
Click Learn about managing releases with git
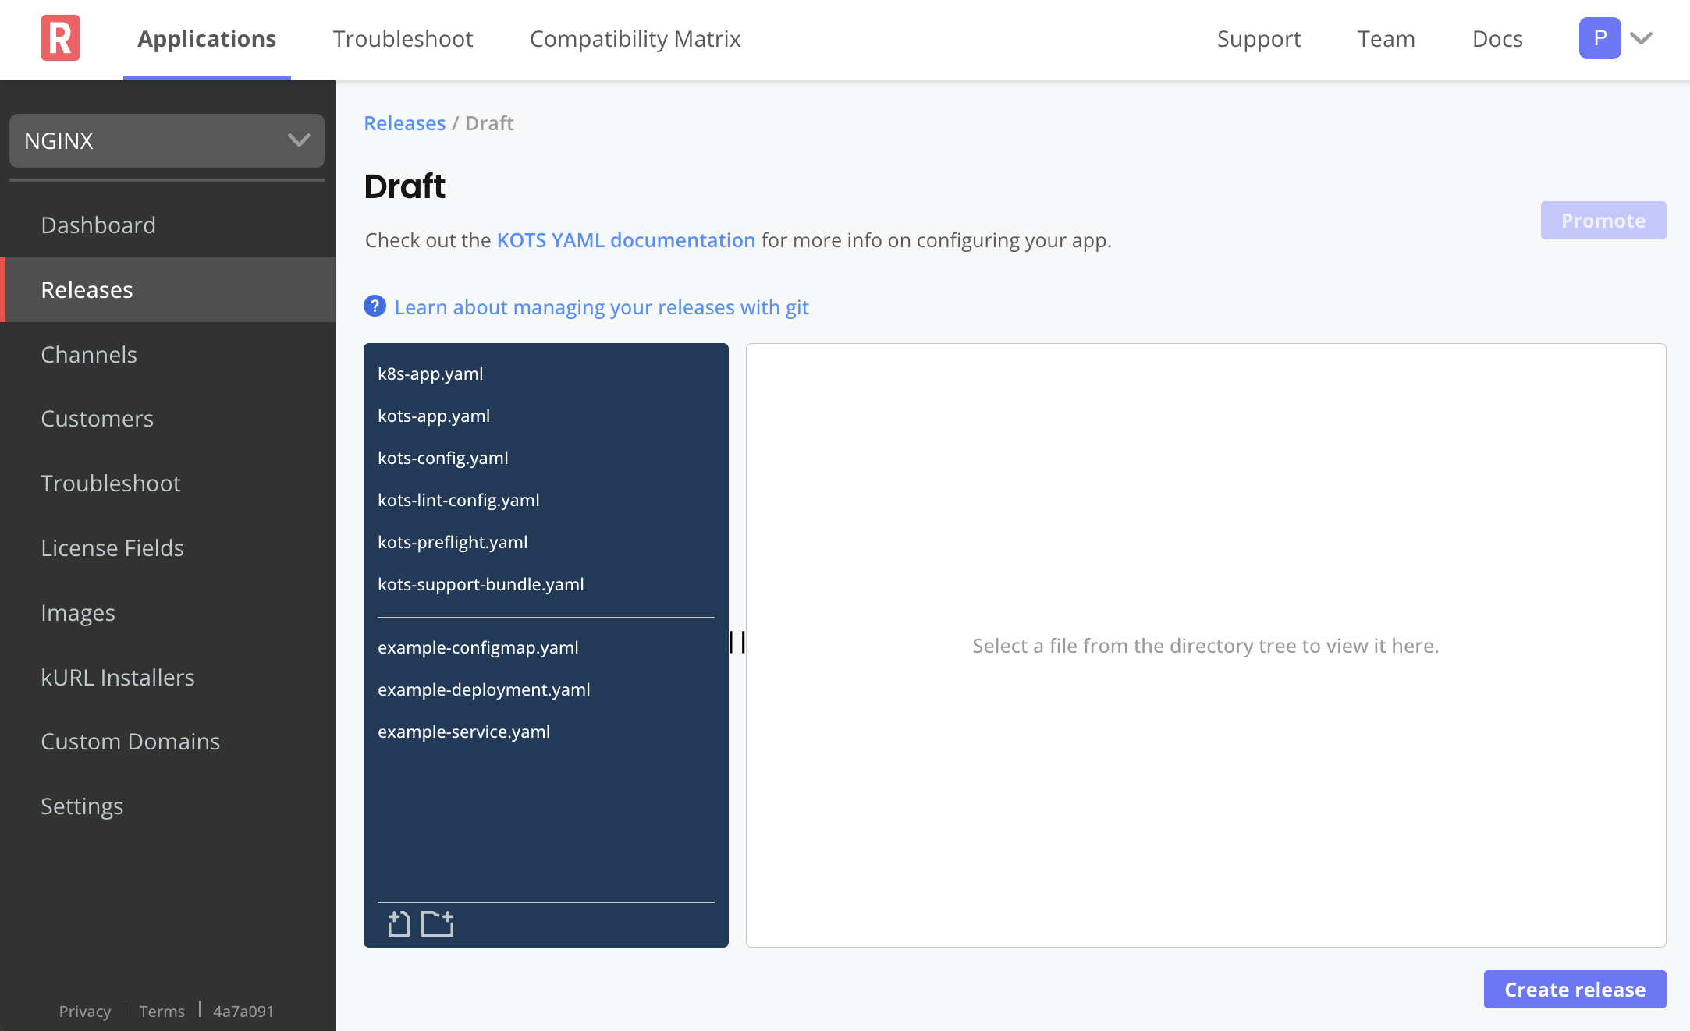coord(601,306)
